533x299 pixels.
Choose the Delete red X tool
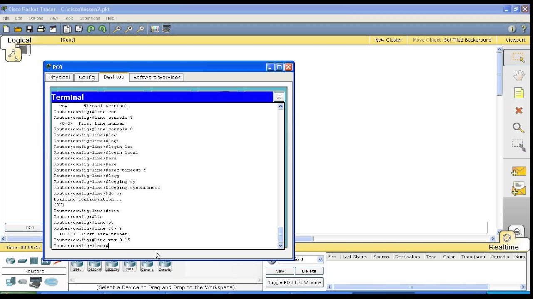point(518,110)
